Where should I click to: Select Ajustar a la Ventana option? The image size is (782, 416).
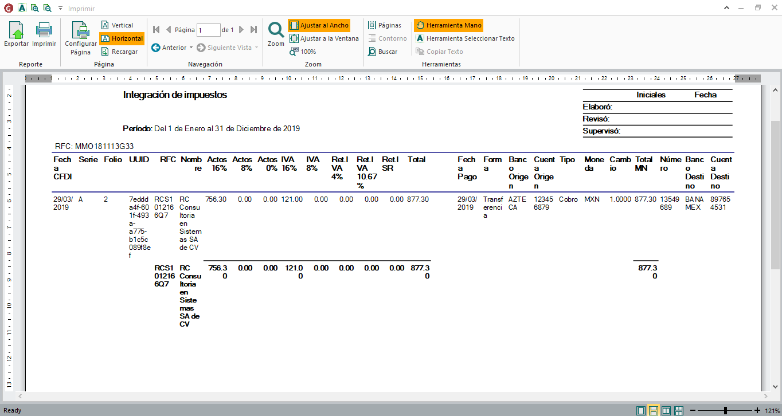324,38
